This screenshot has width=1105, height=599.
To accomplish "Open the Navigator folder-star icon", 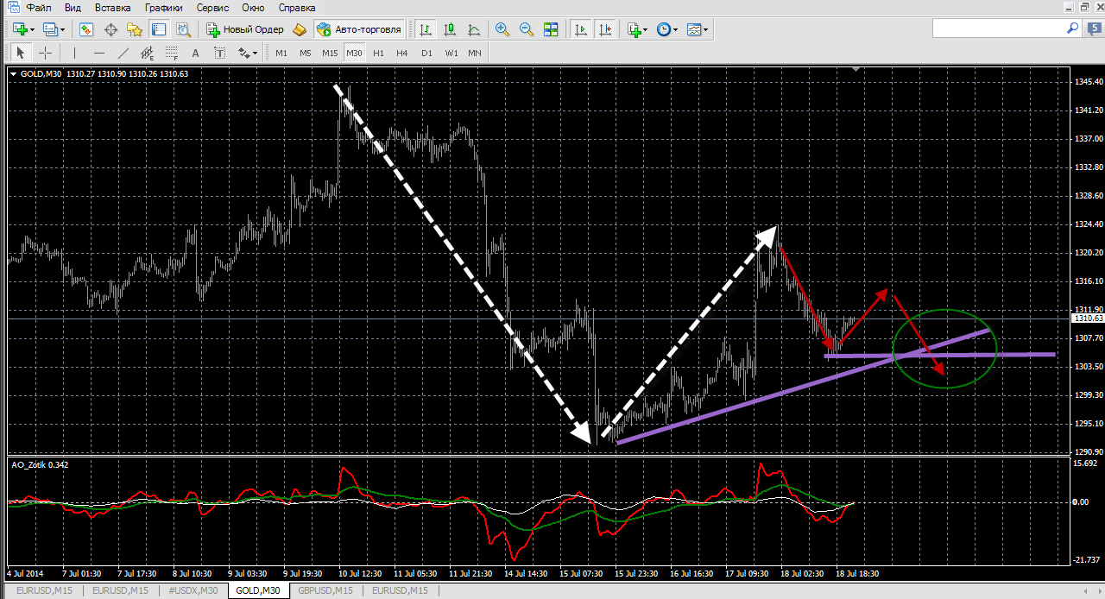I will tap(135, 29).
